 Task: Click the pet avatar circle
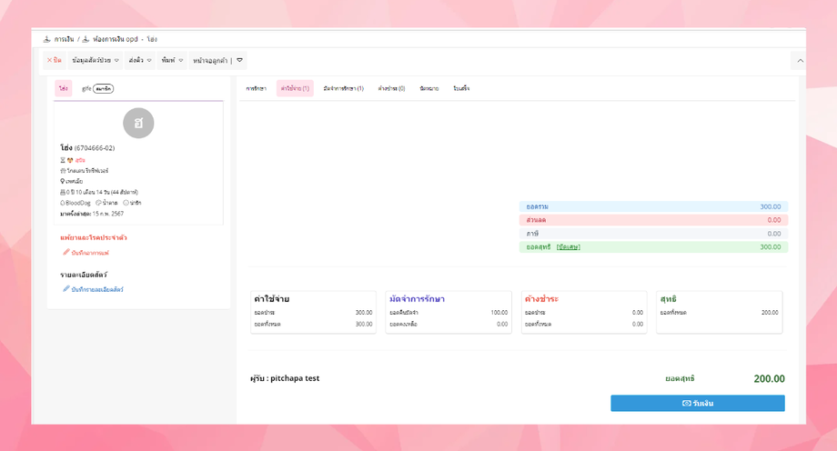pyautogui.click(x=138, y=124)
